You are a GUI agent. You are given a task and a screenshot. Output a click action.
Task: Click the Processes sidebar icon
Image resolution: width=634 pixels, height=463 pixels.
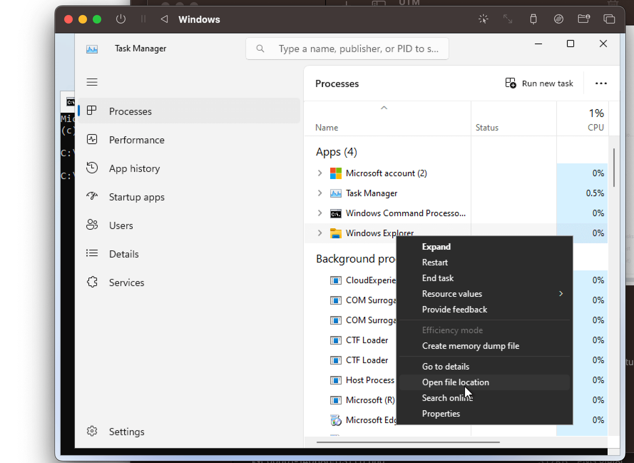(92, 111)
